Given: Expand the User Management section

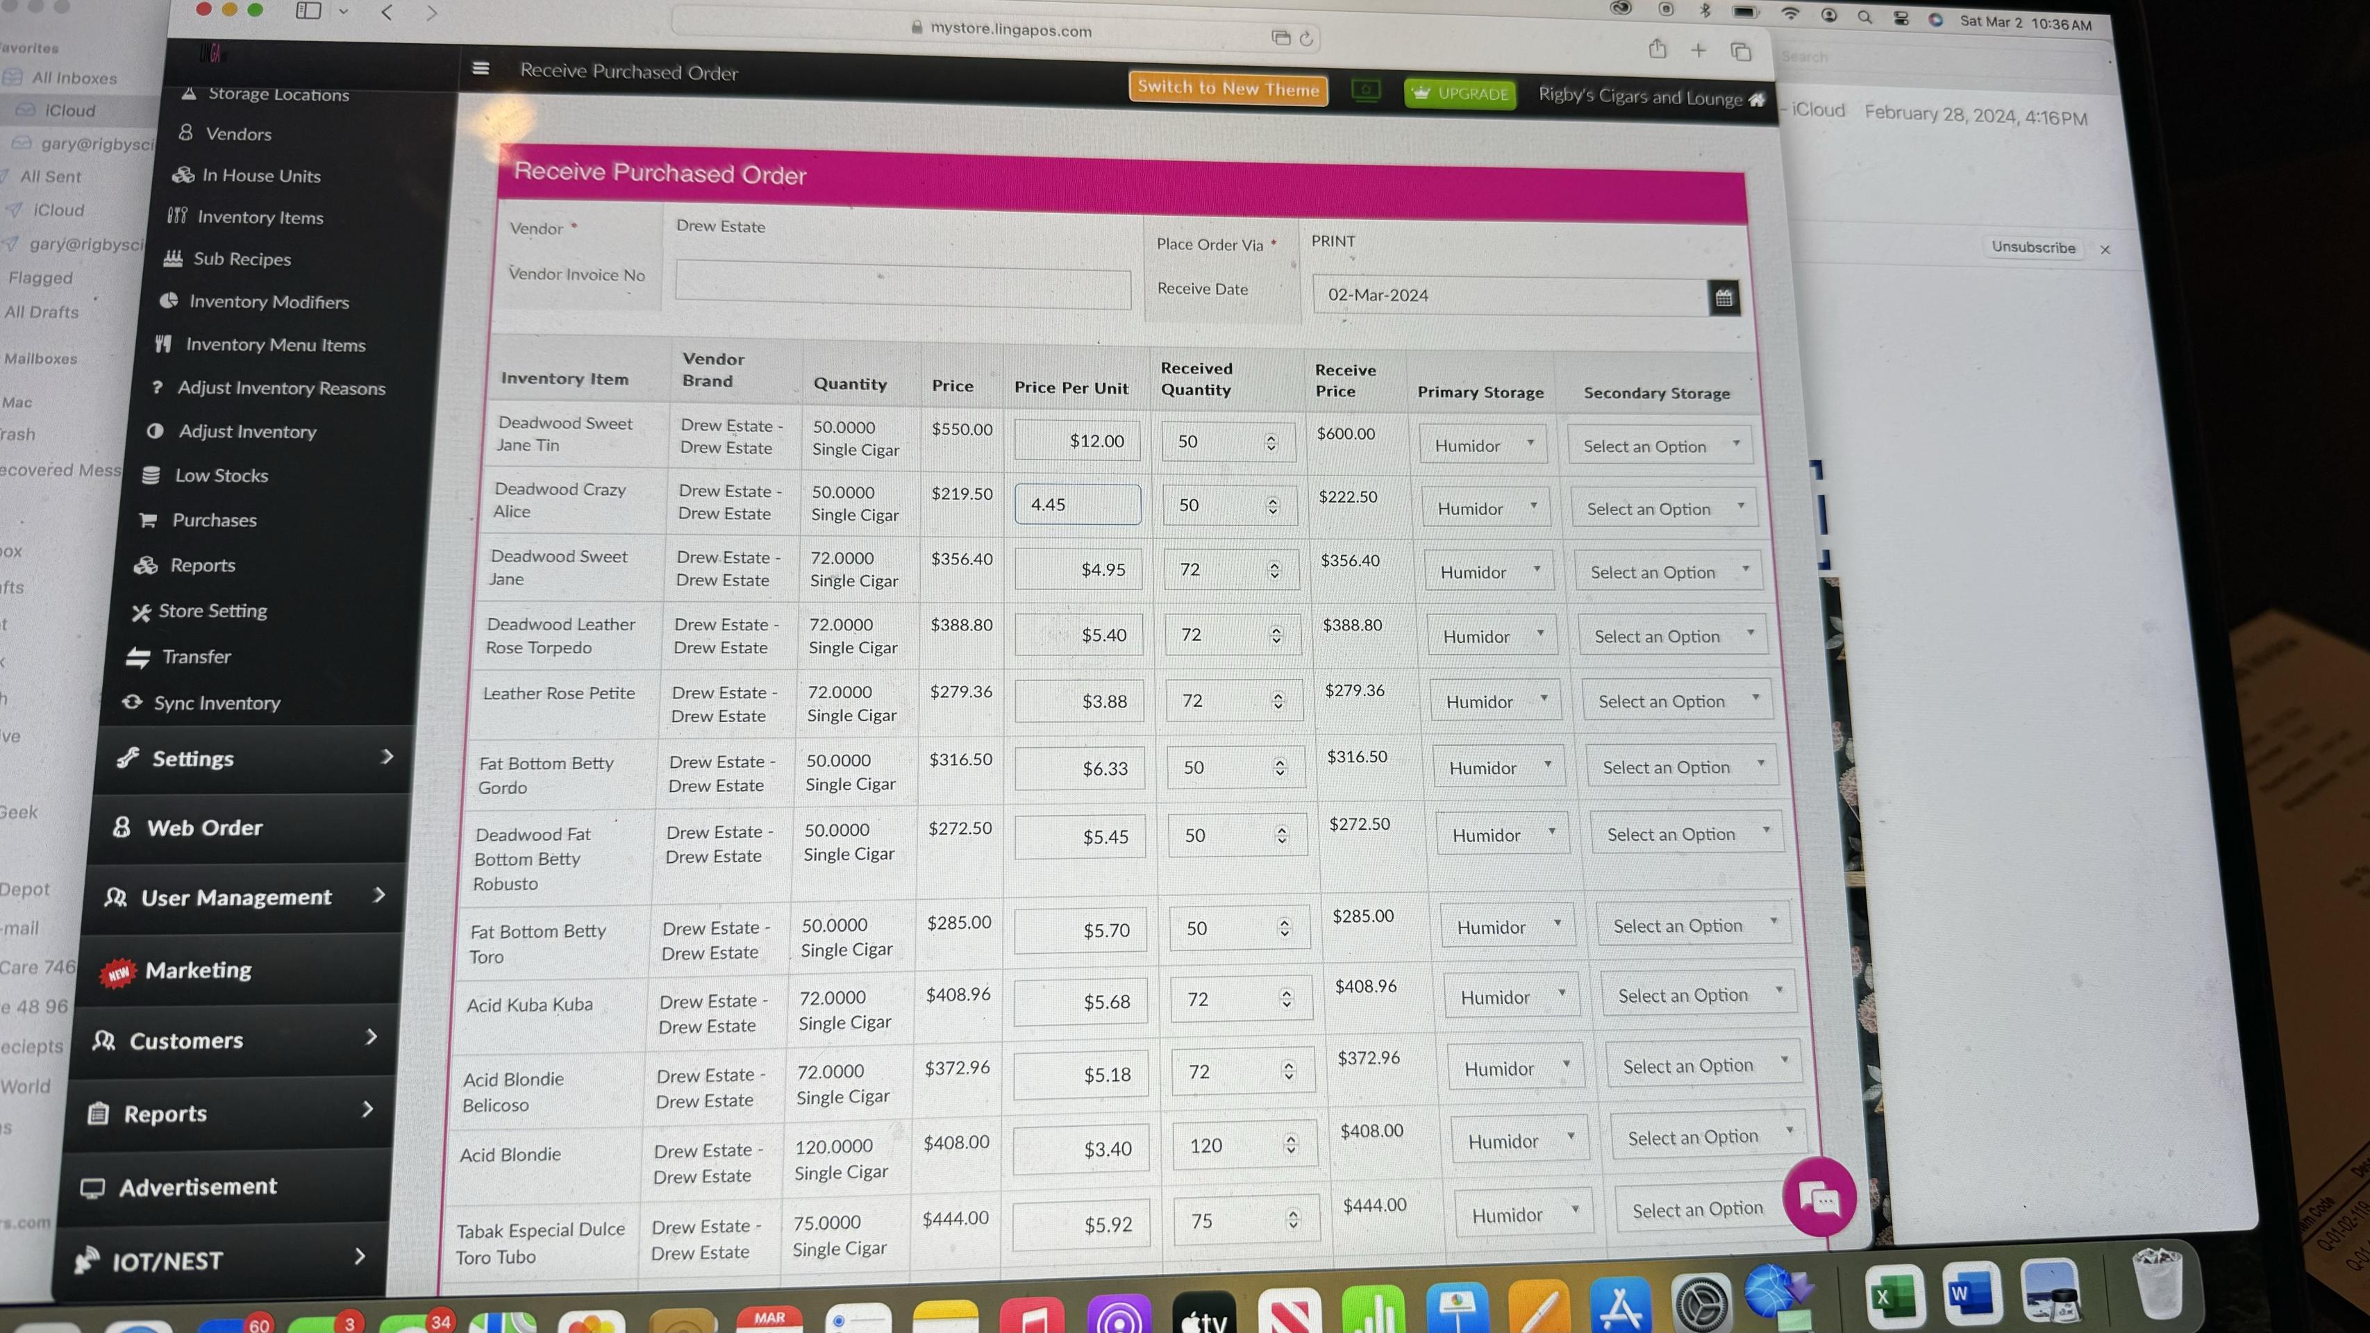Looking at the screenshot, I should coord(244,896).
